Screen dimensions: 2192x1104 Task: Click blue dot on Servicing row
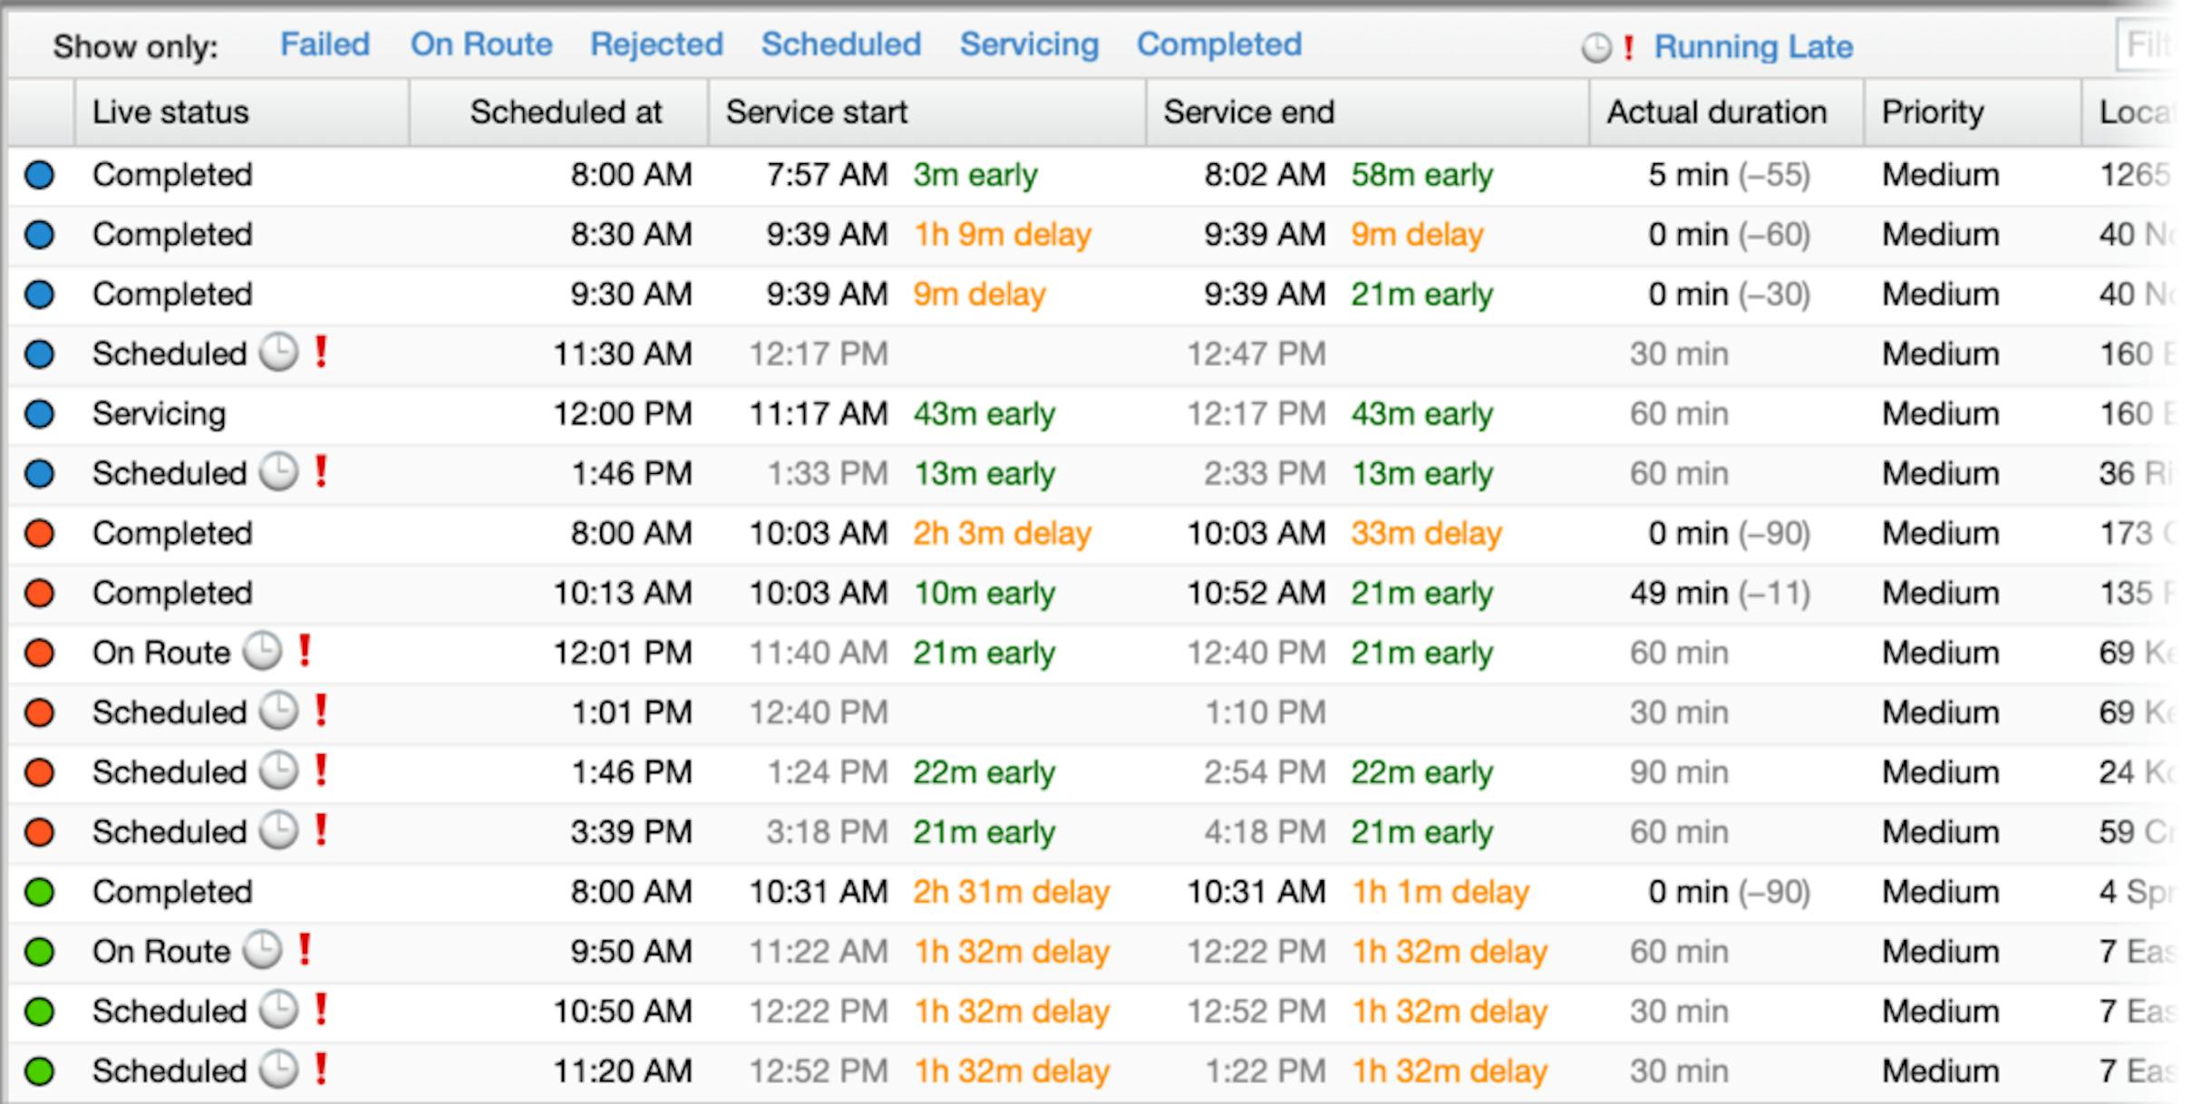point(40,414)
